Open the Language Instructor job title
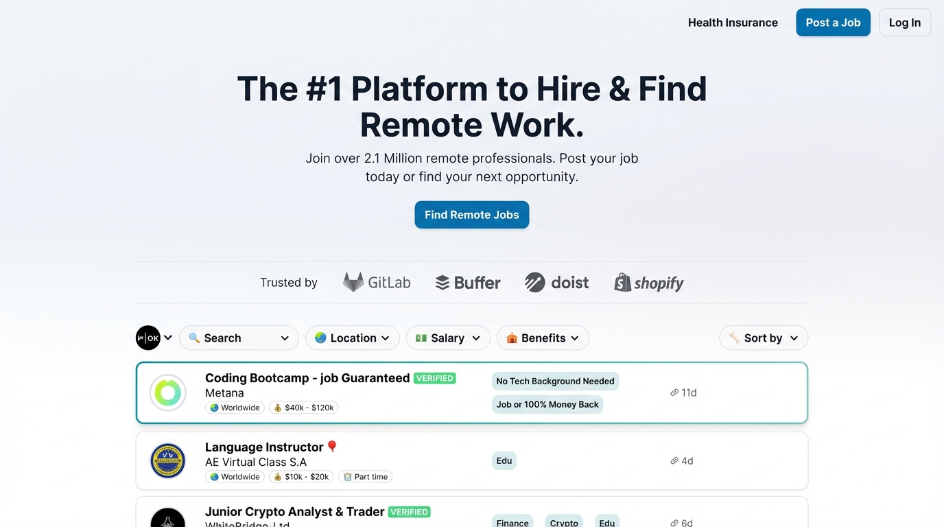This screenshot has height=527, width=944. [264, 447]
